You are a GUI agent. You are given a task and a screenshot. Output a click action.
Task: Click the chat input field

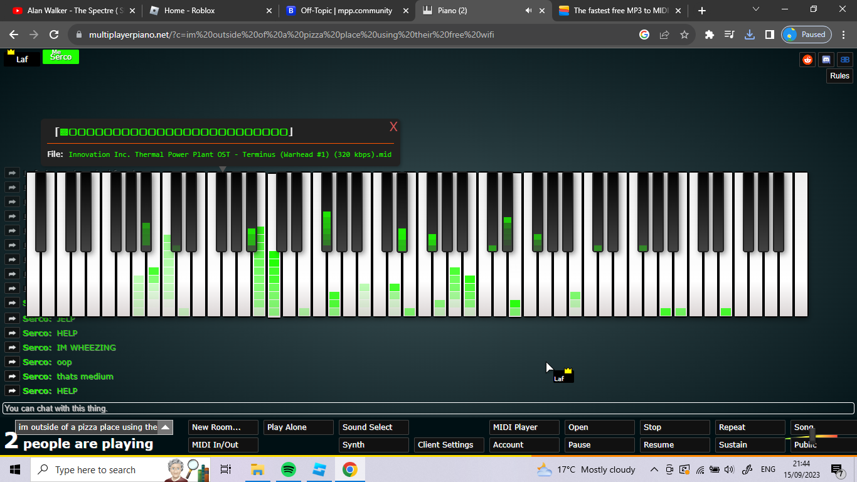coord(428,409)
